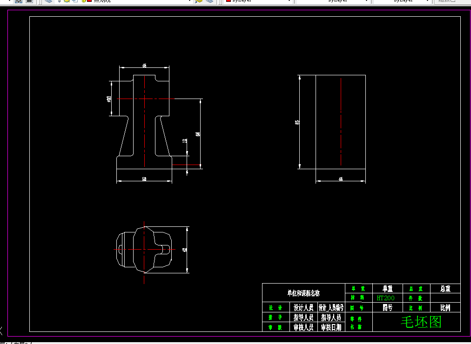471x344 pixels.
Task: Click the HT200 material text
Action: (x=385, y=298)
